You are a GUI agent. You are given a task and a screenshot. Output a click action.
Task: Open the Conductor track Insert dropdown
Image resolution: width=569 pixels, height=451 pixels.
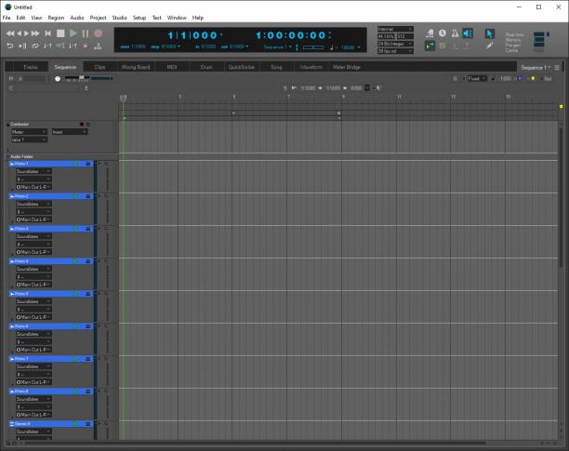70,132
